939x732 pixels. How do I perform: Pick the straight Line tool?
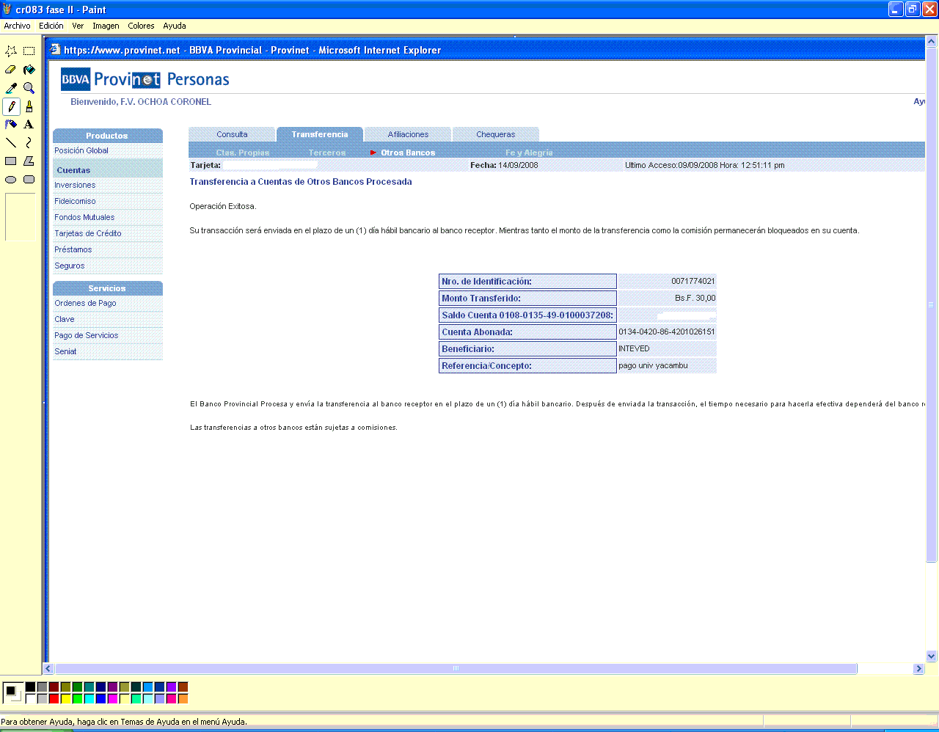coord(11,143)
